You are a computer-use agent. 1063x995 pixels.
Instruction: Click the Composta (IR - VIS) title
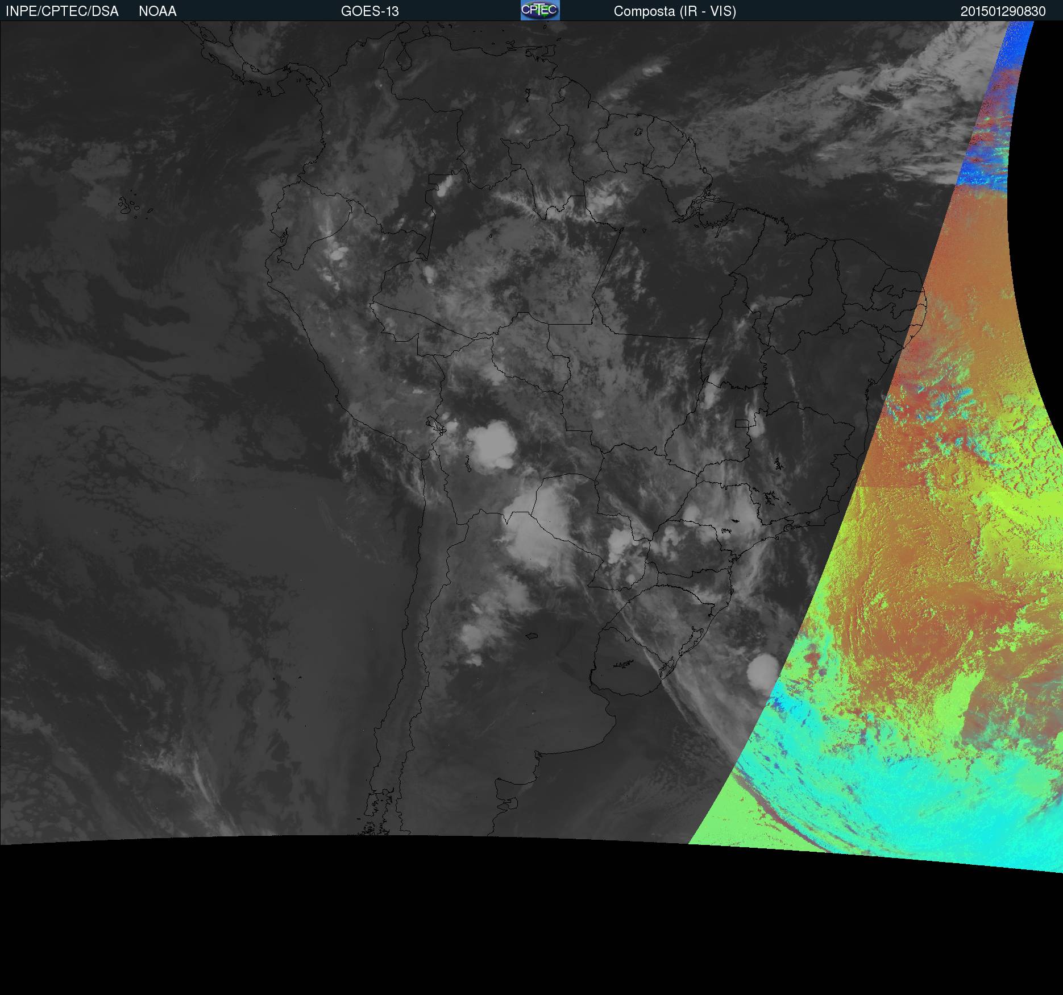[x=675, y=11]
